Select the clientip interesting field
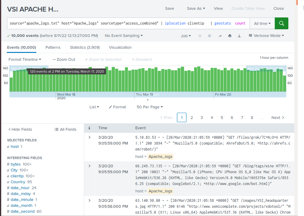The width and height of the screenshot is (304, 216). pos(17,176)
